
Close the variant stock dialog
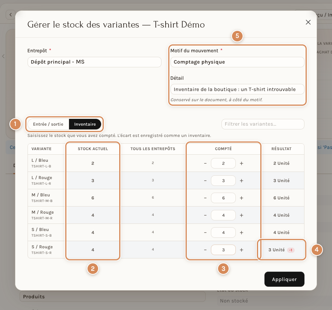click(308, 22)
